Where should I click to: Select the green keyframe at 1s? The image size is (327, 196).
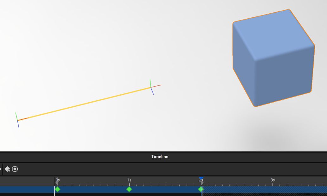click(x=130, y=190)
